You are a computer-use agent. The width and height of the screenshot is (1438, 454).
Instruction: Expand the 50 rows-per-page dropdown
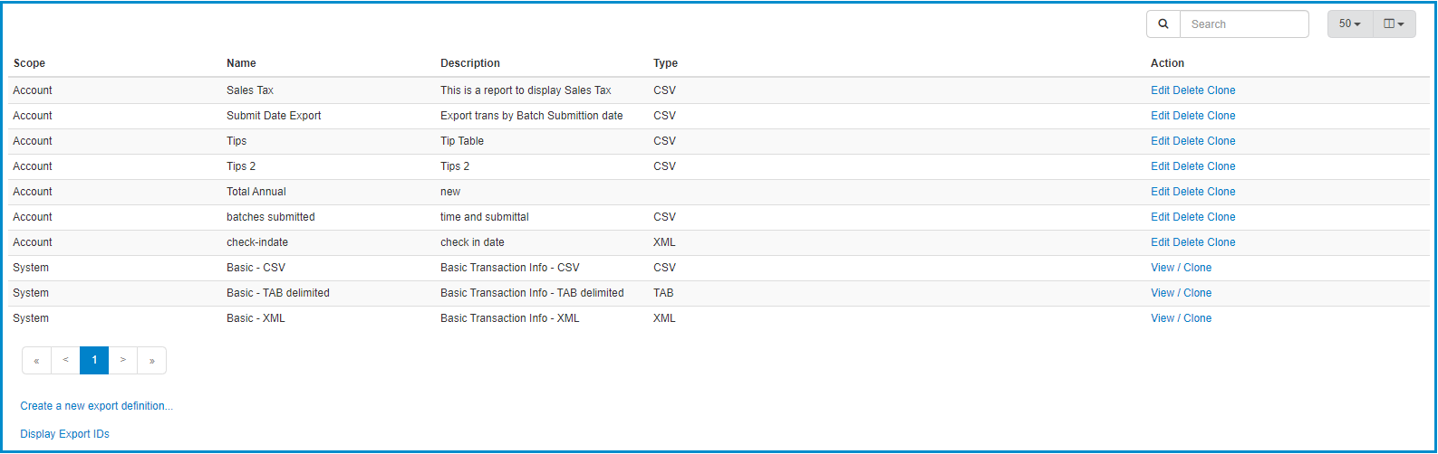1350,24
